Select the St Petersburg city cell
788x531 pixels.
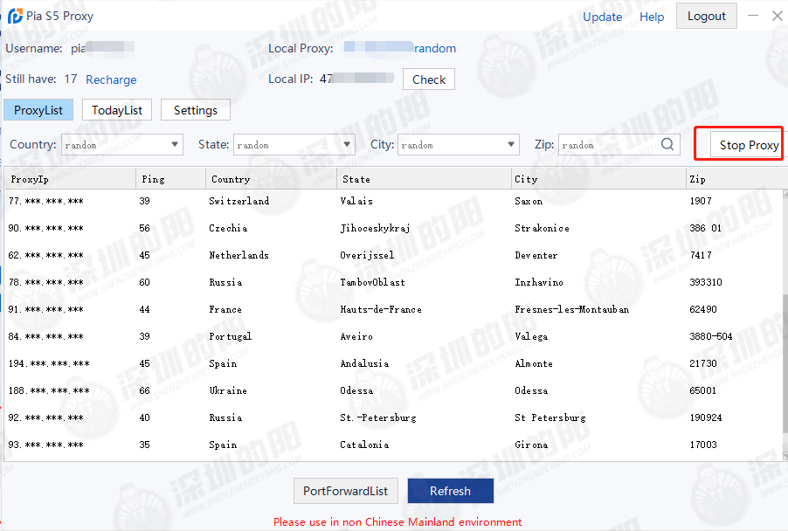550,418
